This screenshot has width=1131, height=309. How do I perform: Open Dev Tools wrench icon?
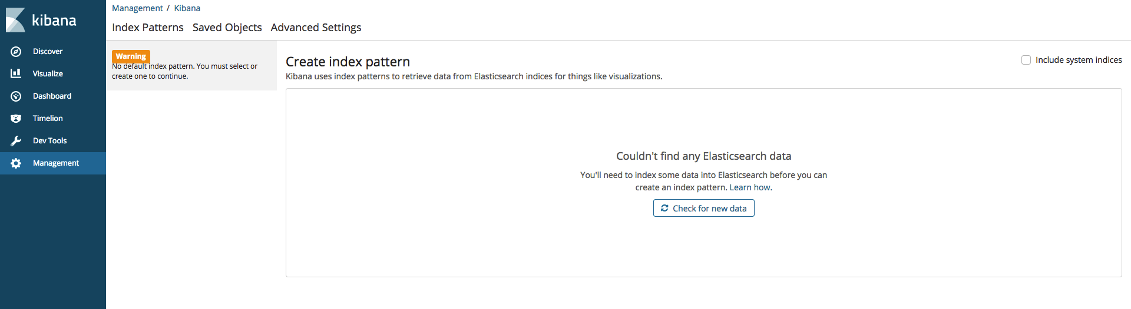(x=16, y=141)
